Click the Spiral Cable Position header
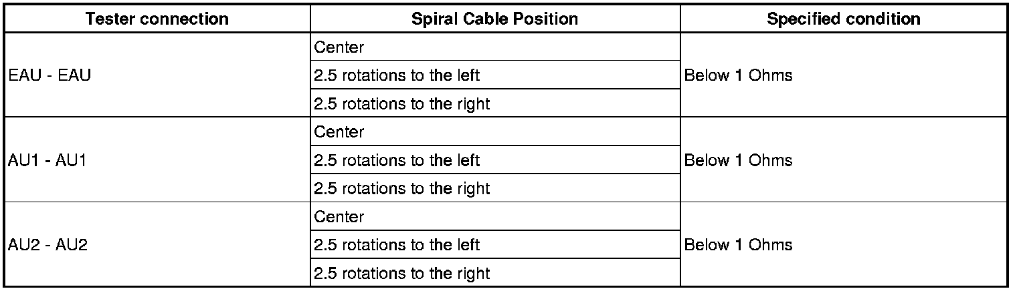Screen dimensions: 1017x291 495,19
